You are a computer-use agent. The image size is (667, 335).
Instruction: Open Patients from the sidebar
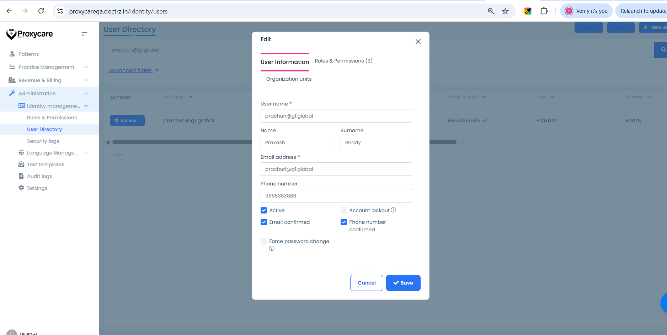tap(28, 54)
